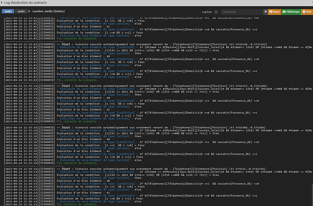Click the [action] : then line at 21:55:03
This screenshot has height=206, width=313.
pos(73,53)
